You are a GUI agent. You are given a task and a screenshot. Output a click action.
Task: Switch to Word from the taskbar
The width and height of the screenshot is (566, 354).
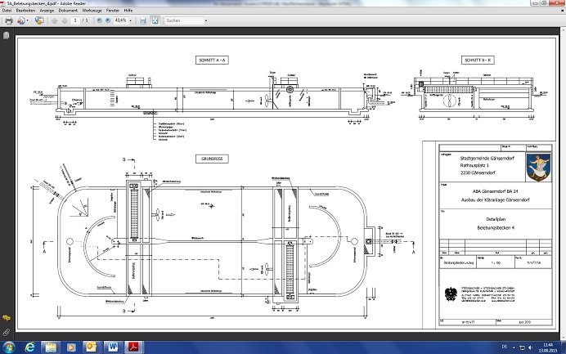[113, 347]
